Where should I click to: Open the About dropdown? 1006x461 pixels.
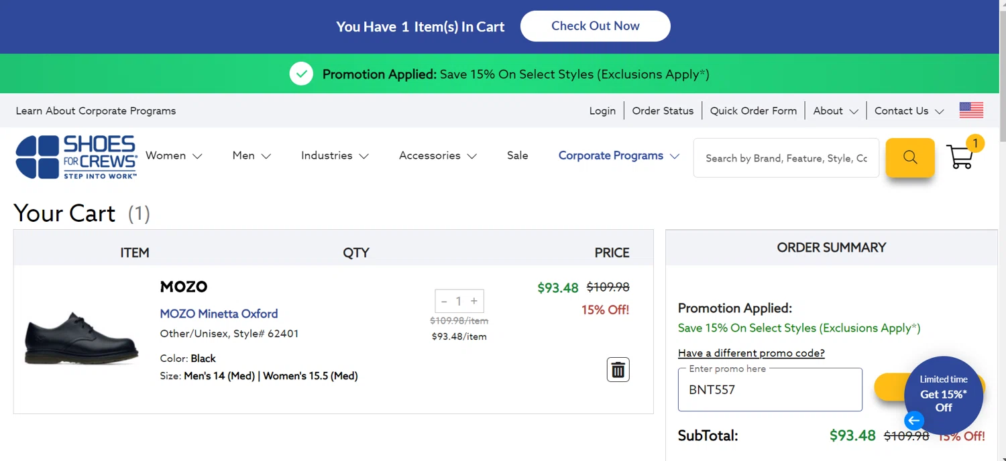(x=836, y=111)
